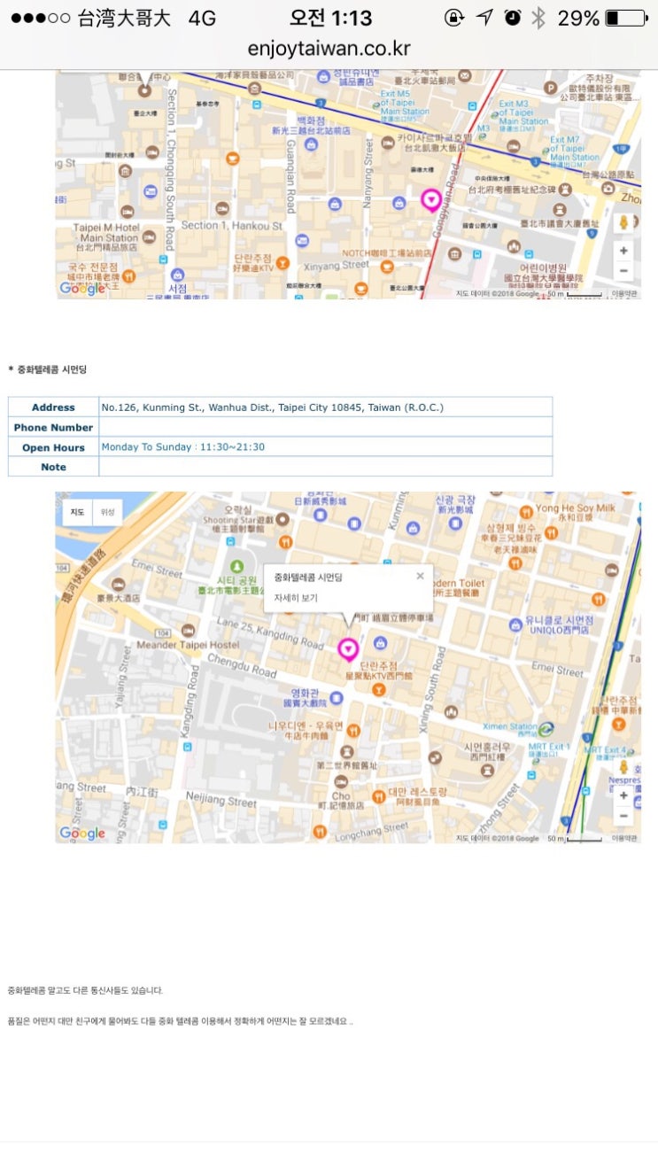Image resolution: width=658 pixels, height=1171 pixels.
Task: Select the No.126, Kunming St. address text
Action: pyautogui.click(x=272, y=407)
